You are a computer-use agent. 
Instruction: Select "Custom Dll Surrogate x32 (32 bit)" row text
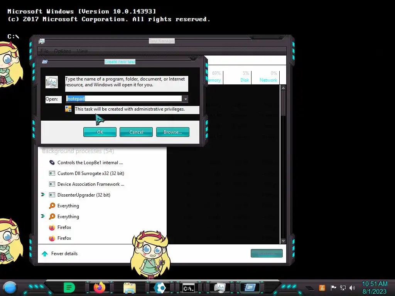coord(91,173)
